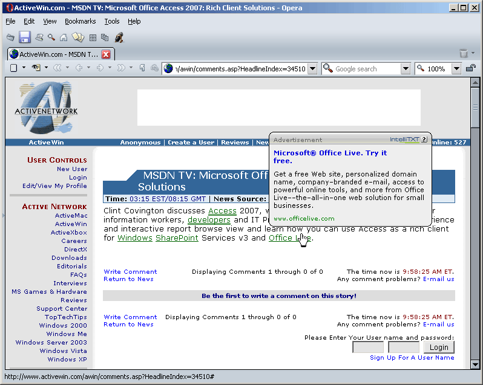The width and height of the screenshot is (483, 385).
Task: Click the Show images eye icon
Action: 36,68
